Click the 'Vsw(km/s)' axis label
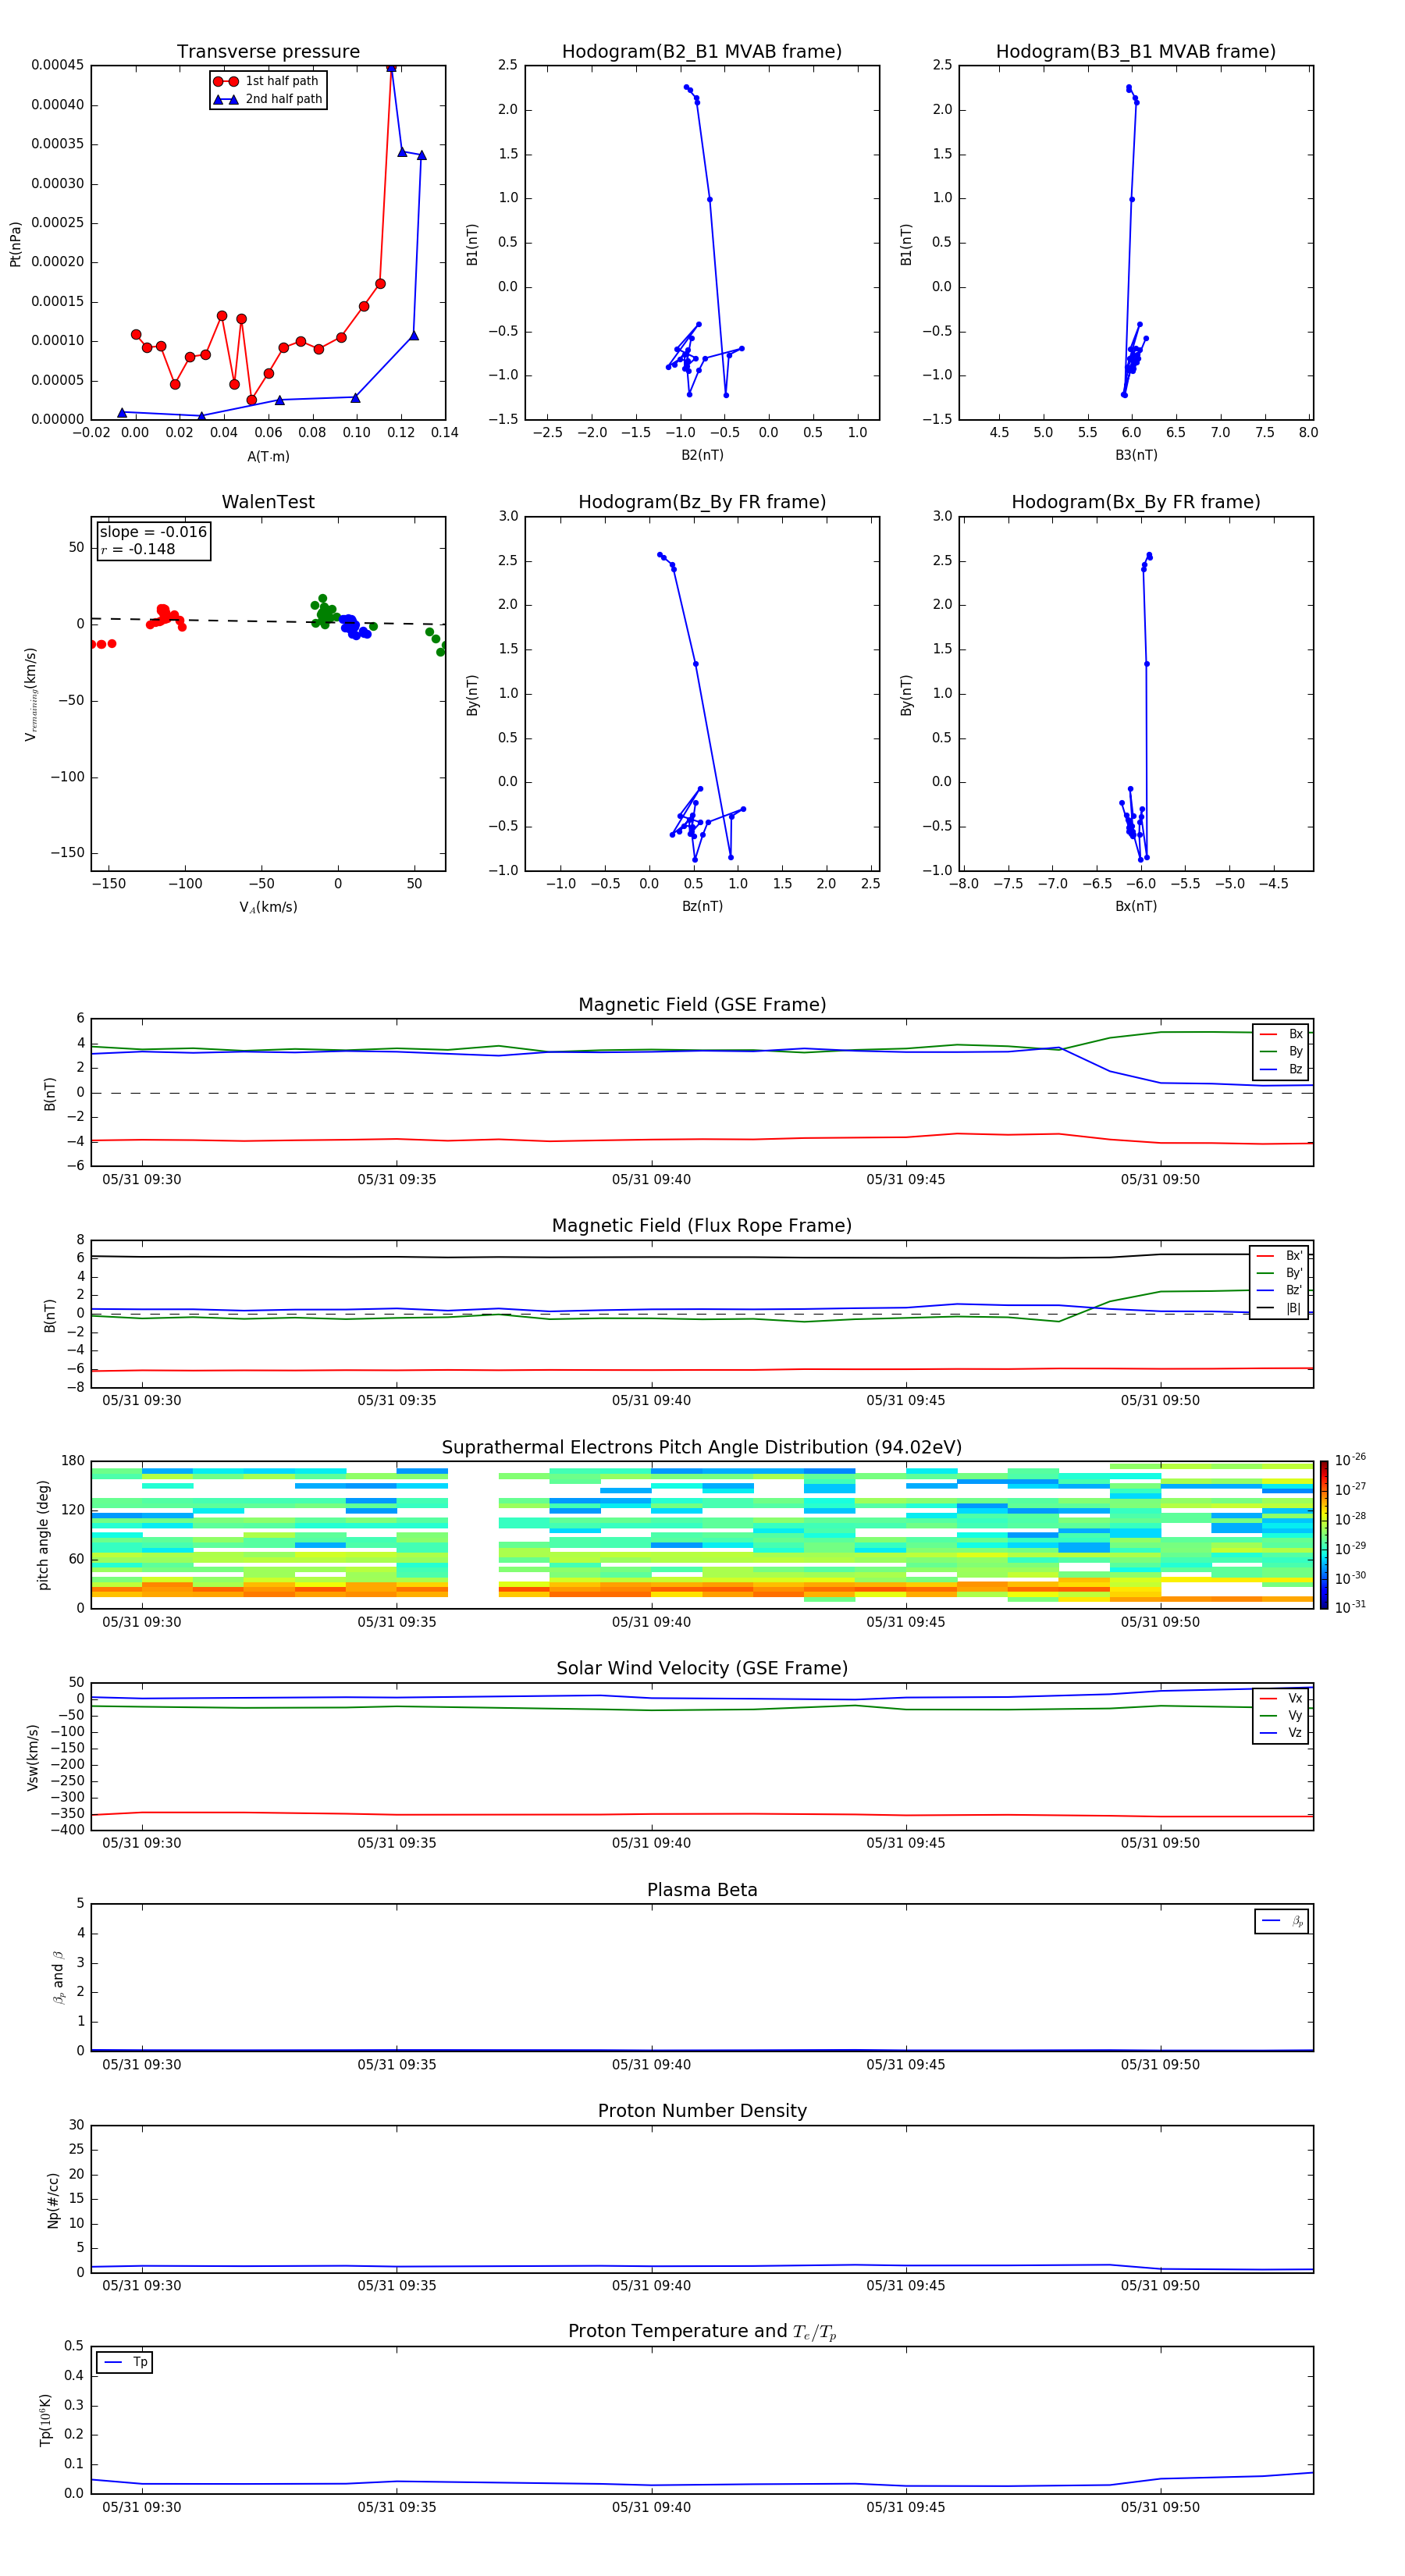 click(33, 1757)
